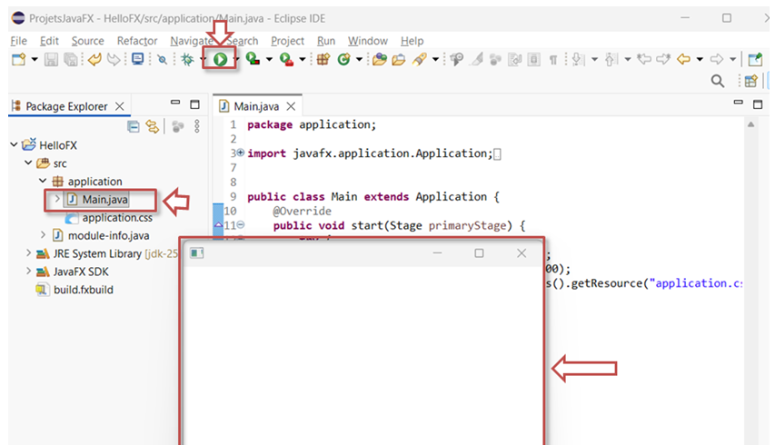Screen dimensions: 775x445
Task: Toggle Link with Editor in Package Explorer
Action: 153,127
